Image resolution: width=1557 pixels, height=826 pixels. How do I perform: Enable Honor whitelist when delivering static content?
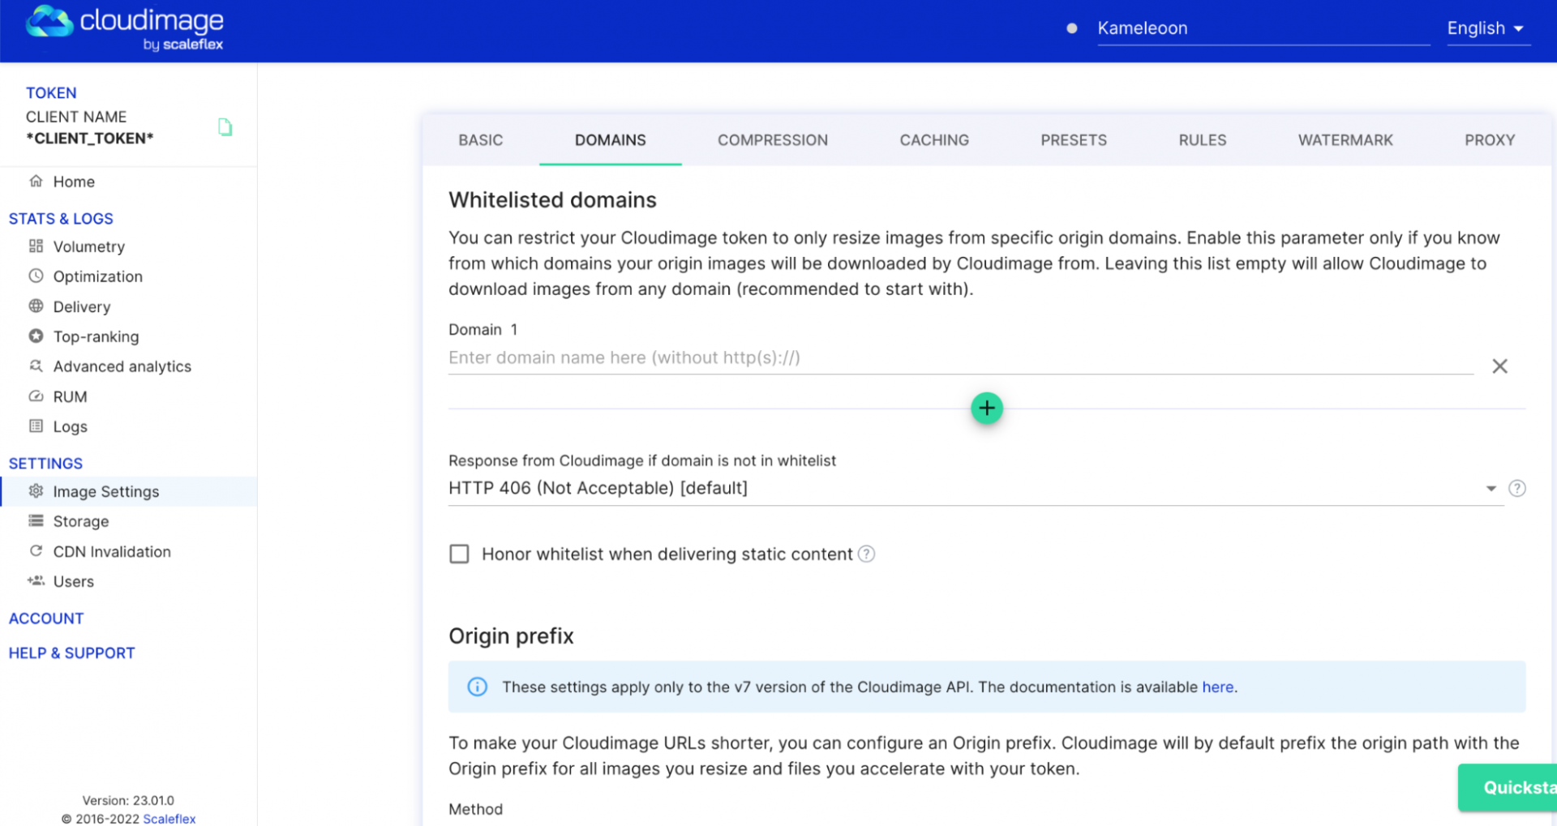tap(459, 554)
